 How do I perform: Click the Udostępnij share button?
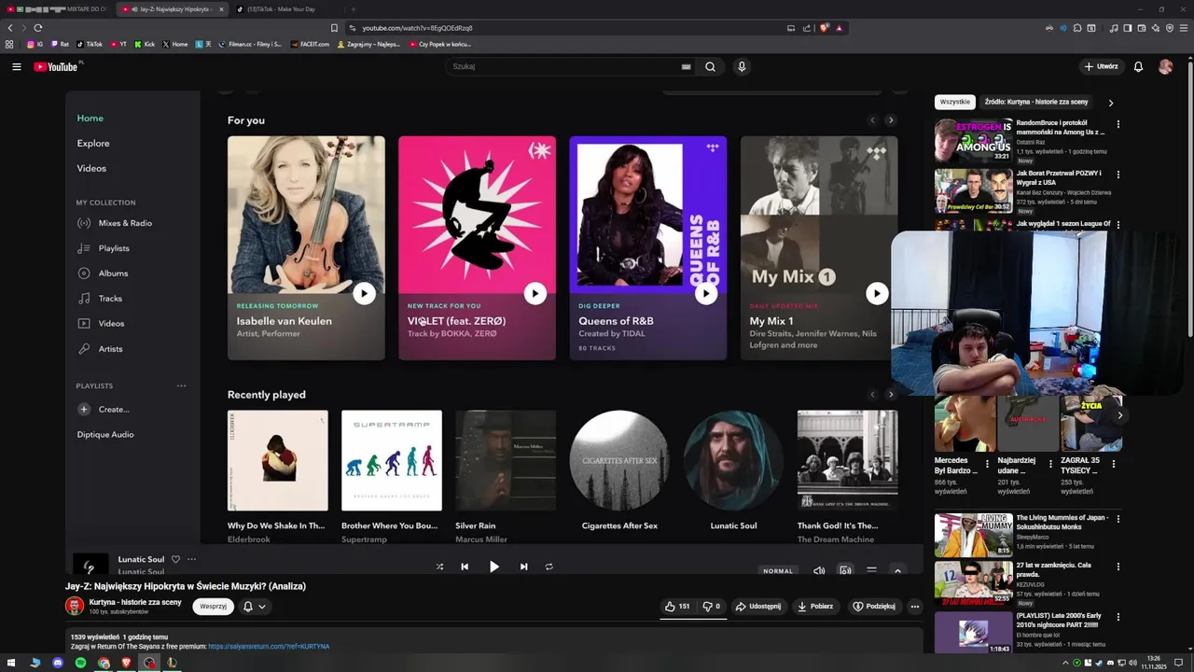[758, 607]
